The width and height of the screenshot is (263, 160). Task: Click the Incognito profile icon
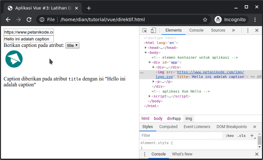coord(218,20)
